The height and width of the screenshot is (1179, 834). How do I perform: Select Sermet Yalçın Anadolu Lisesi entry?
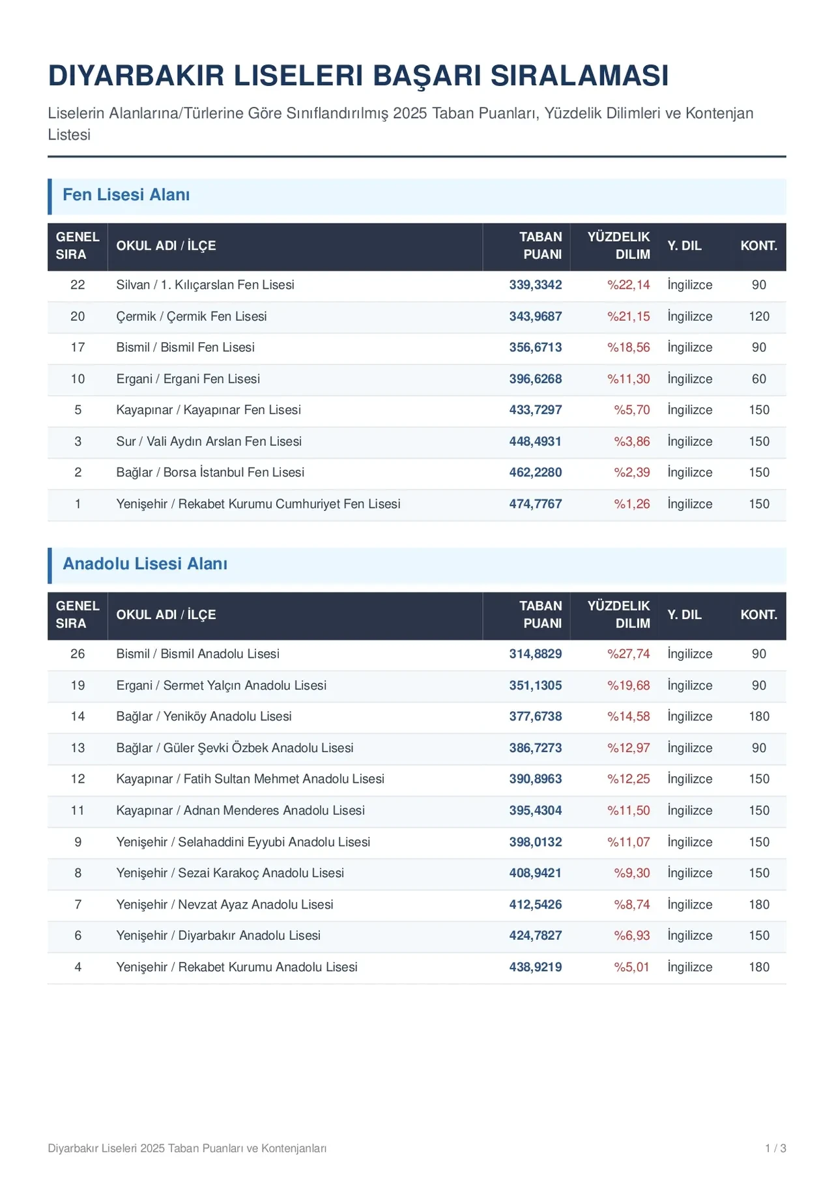click(x=222, y=685)
